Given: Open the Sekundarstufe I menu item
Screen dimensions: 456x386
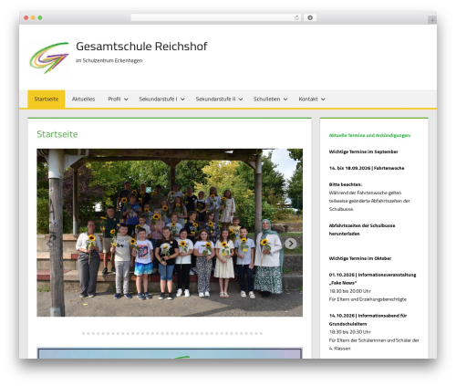Looking at the screenshot, I should click(158, 99).
